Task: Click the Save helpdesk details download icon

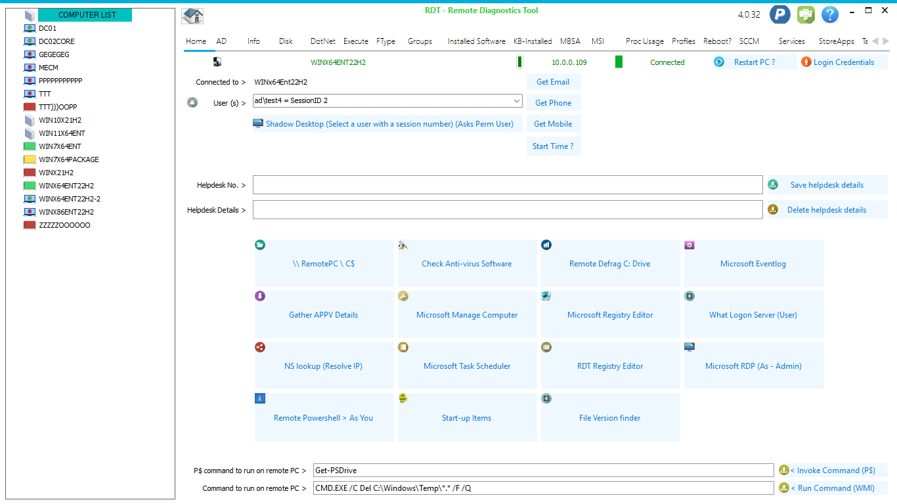Action: [x=773, y=184]
